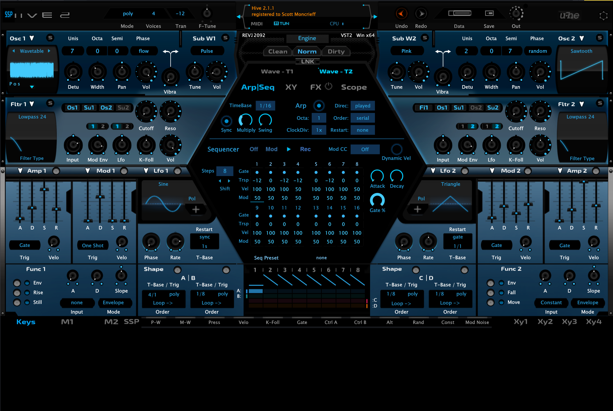
Task: Open the Data preset browser icon
Action: [x=460, y=13]
